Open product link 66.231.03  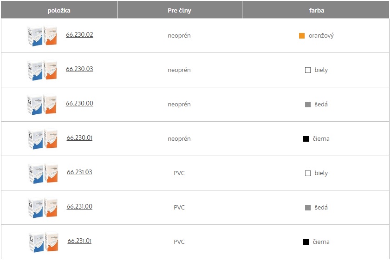[x=79, y=172]
